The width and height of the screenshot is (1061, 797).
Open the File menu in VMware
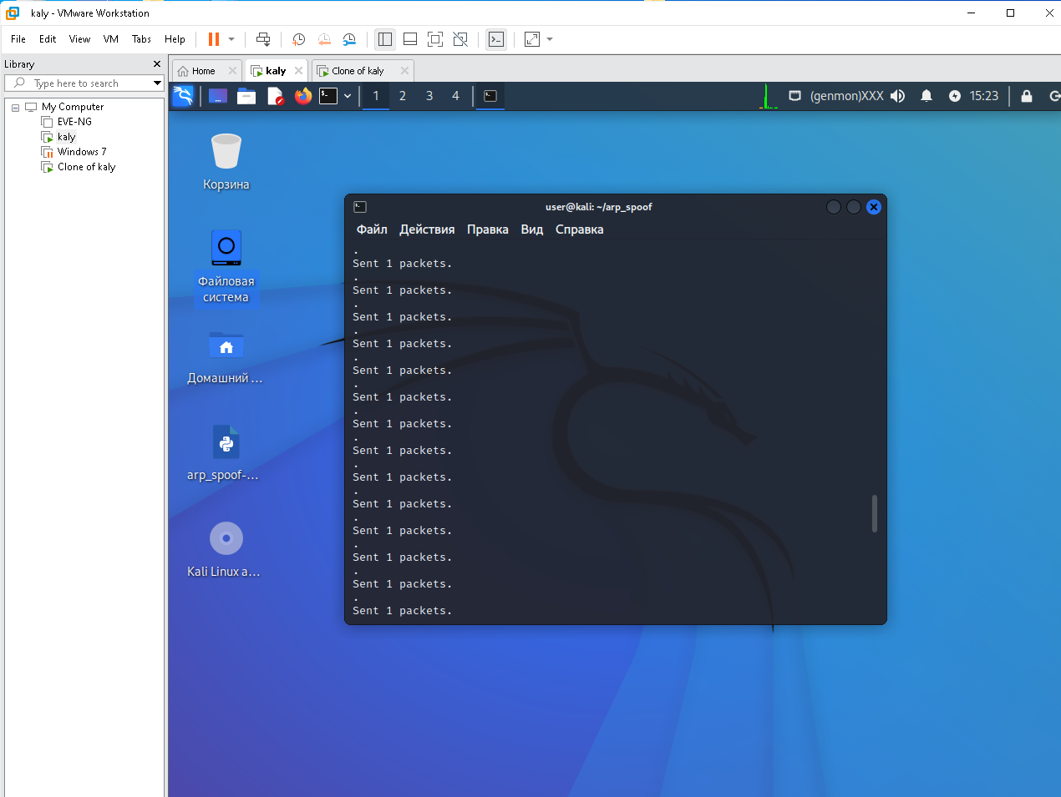[18, 39]
